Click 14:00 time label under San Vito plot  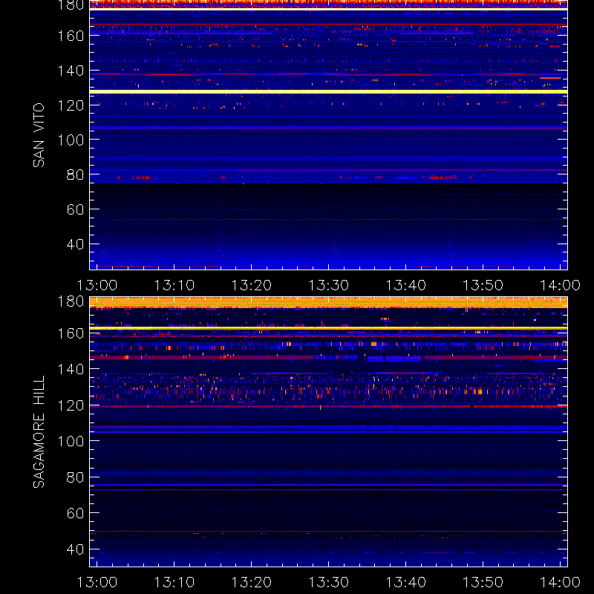click(561, 285)
